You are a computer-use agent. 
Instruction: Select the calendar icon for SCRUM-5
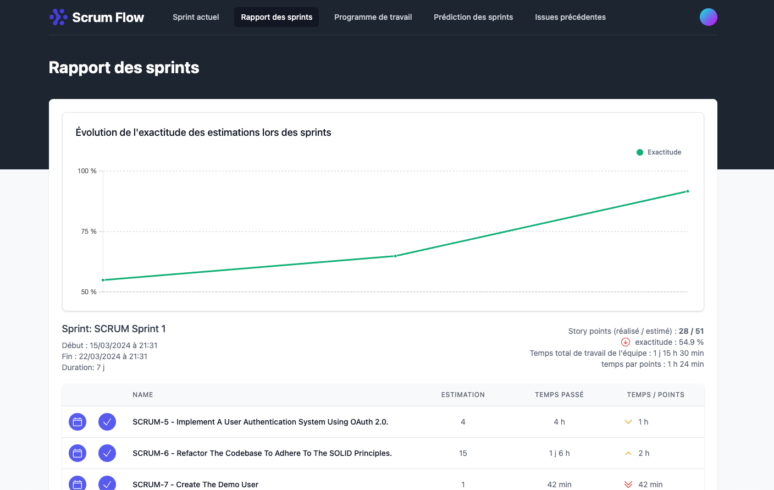77,422
